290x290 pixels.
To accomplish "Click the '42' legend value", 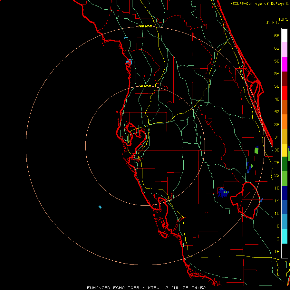I will coord(277,111).
